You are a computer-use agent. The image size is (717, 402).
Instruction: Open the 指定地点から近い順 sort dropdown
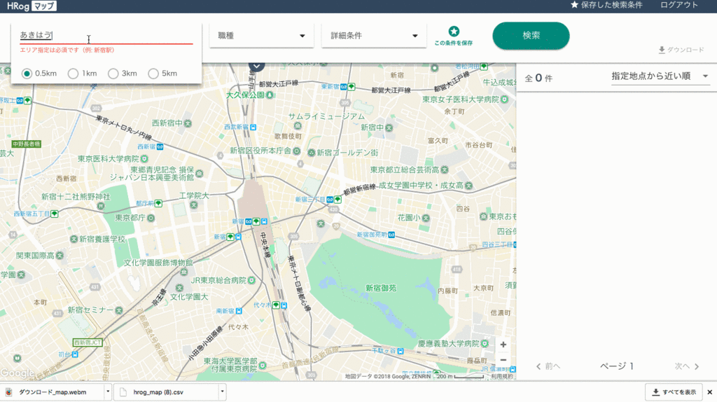(x=660, y=76)
